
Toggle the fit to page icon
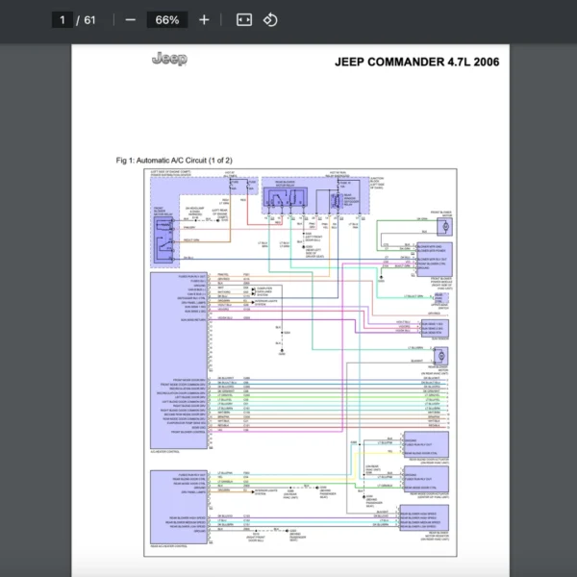click(x=244, y=20)
